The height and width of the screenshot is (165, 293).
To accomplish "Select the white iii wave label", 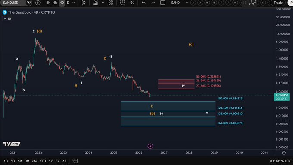I will 162,114.
